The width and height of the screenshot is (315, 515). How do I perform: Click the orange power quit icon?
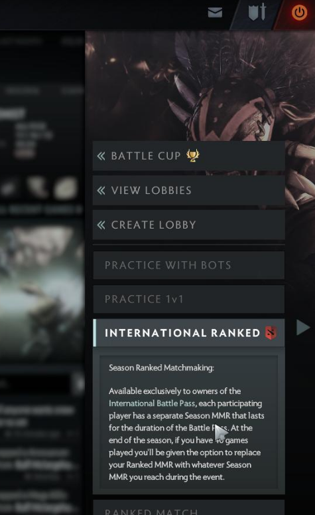coord(299,13)
